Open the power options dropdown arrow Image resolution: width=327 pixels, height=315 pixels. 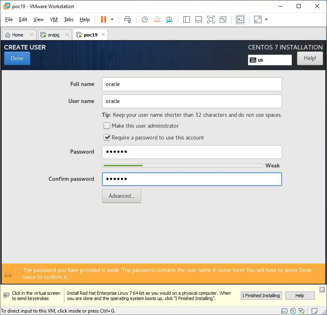coord(112,19)
